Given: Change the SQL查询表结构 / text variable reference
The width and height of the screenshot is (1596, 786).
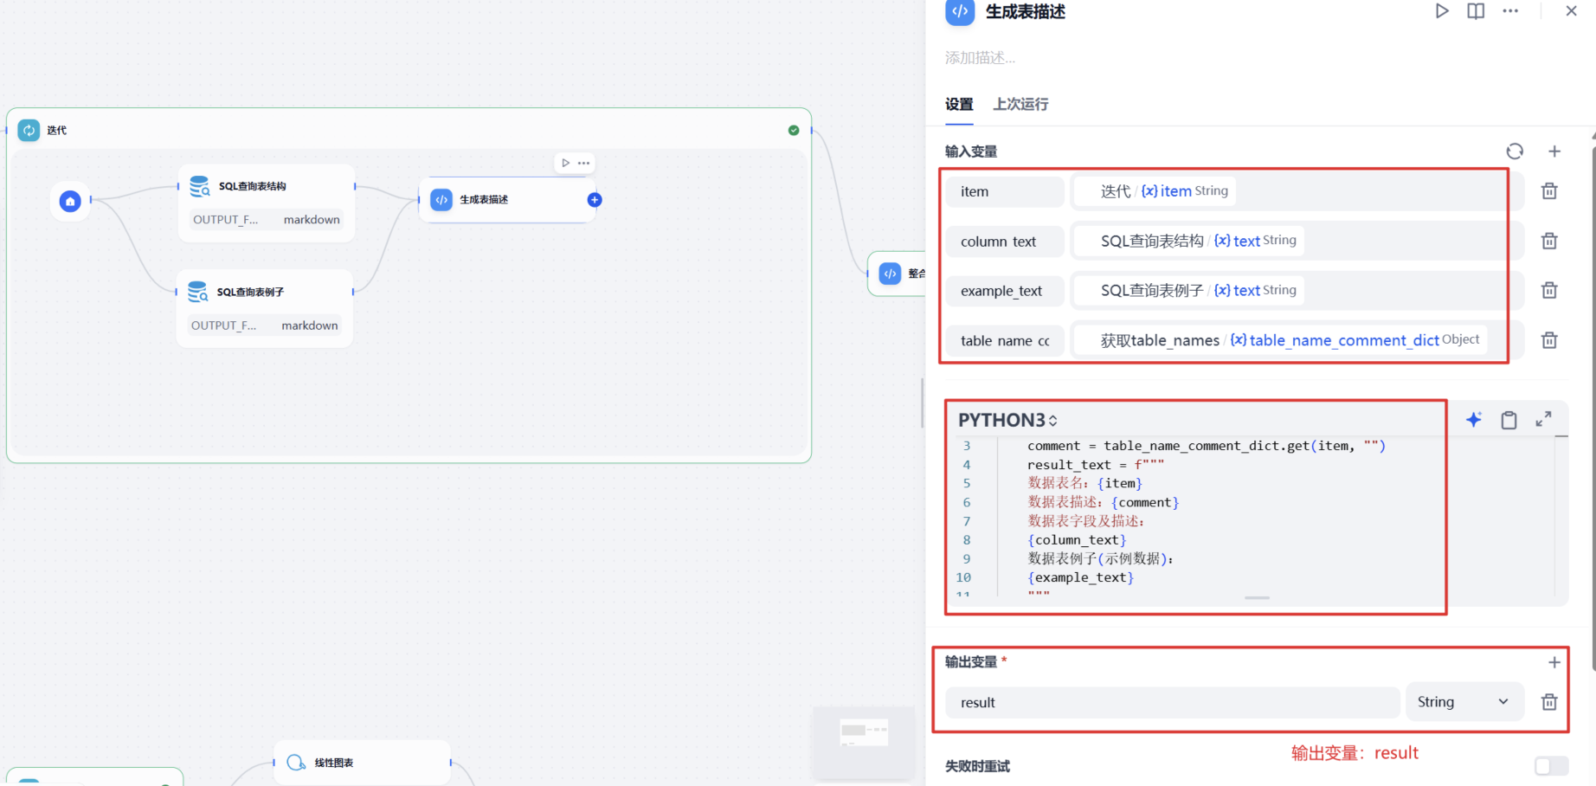Looking at the screenshot, I should (x=1189, y=241).
